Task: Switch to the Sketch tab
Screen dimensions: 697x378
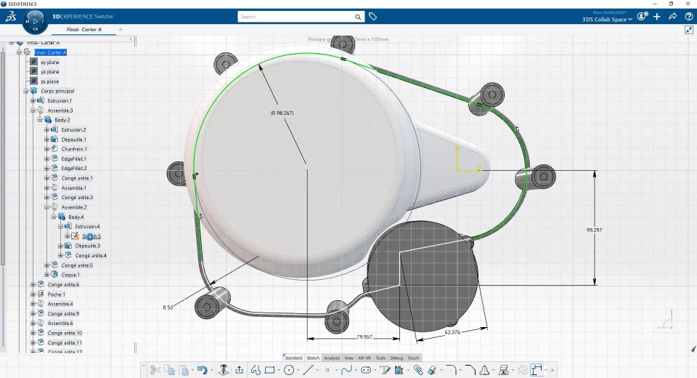Action: coord(313,358)
